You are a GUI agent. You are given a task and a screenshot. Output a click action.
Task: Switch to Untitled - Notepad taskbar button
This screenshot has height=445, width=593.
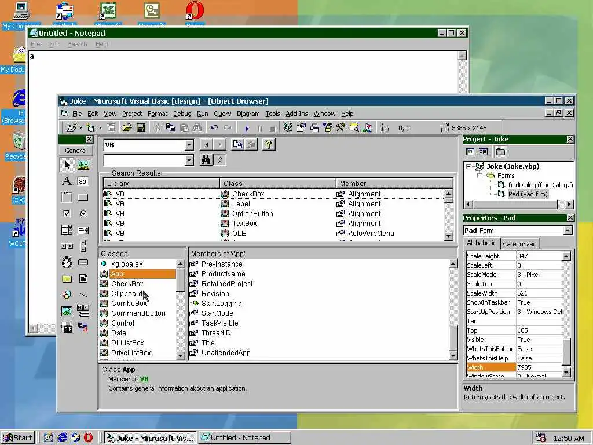pos(245,438)
